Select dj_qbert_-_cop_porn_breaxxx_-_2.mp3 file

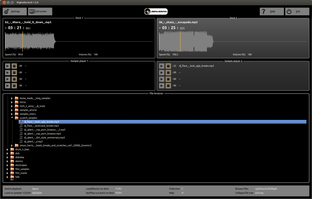(44, 130)
